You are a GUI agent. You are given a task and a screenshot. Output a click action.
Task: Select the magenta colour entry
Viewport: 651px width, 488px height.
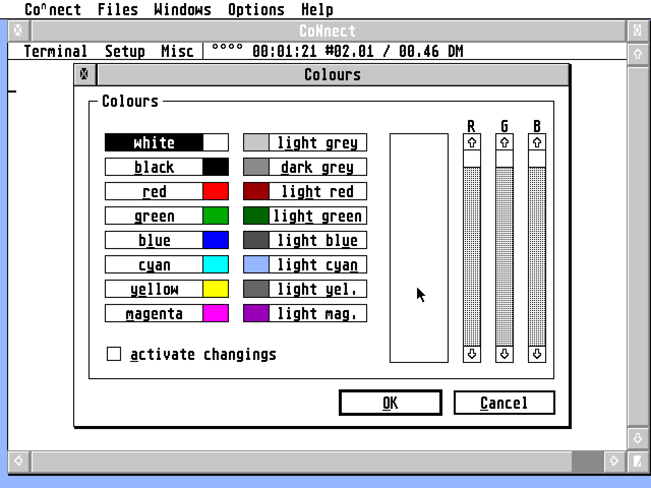coord(154,313)
